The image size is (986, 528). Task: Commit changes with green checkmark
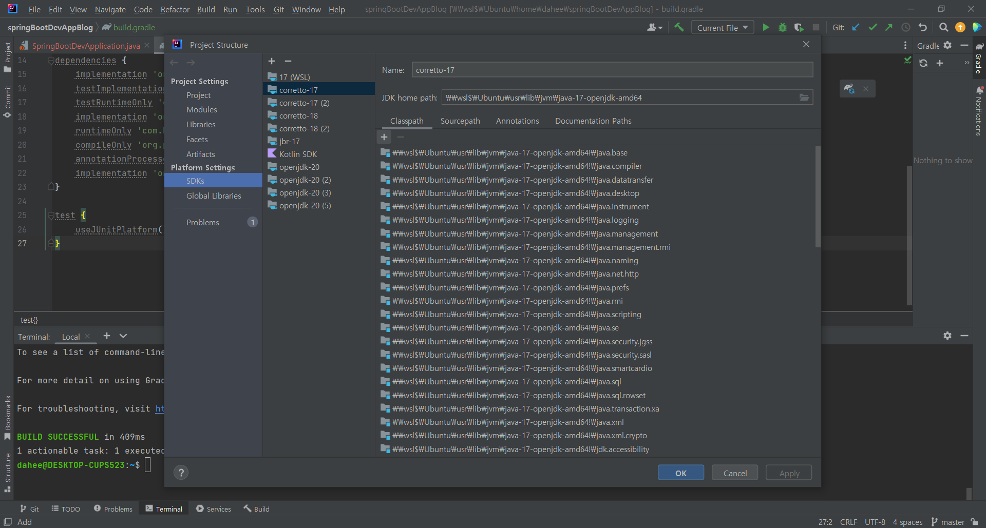[873, 27]
